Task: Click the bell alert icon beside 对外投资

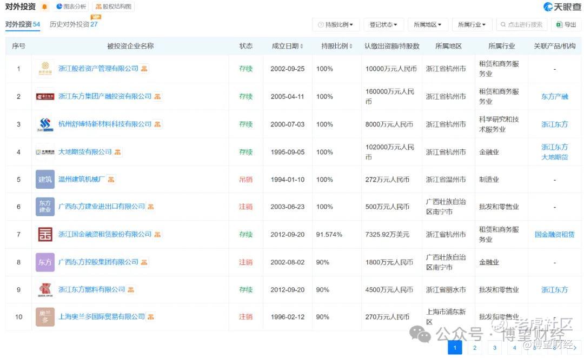Action: pyautogui.click(x=45, y=6)
